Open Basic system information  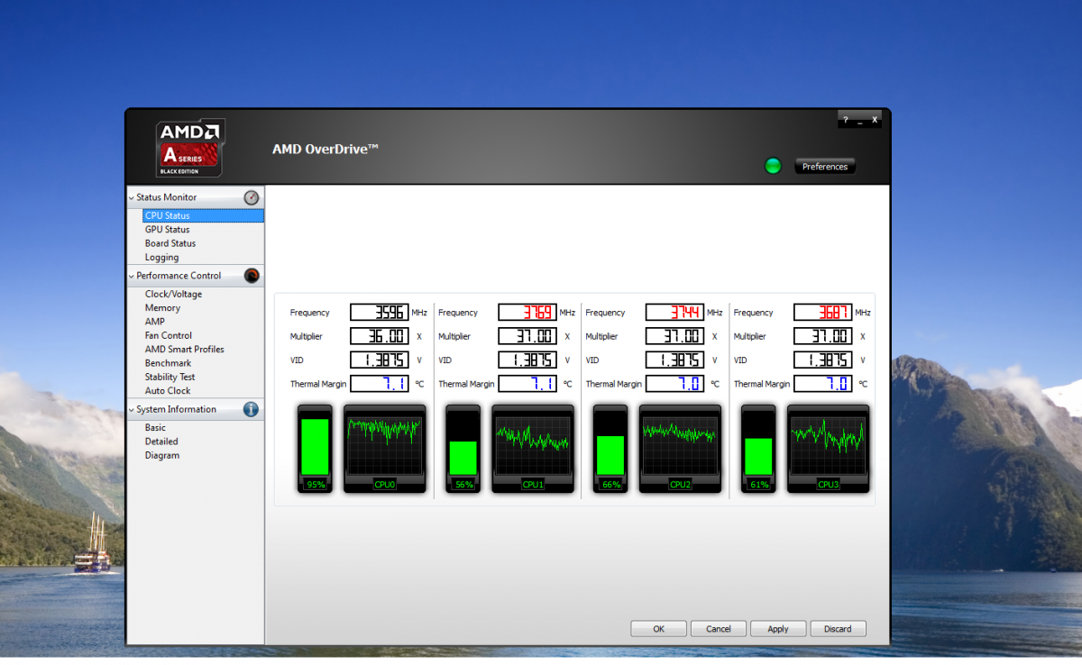(155, 428)
